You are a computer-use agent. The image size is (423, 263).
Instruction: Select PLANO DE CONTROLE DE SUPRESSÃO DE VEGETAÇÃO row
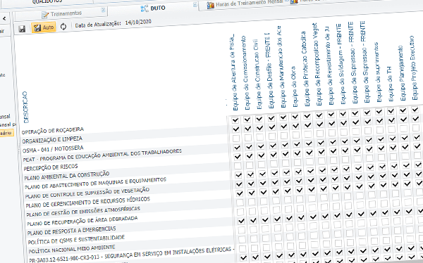[x=87, y=193]
